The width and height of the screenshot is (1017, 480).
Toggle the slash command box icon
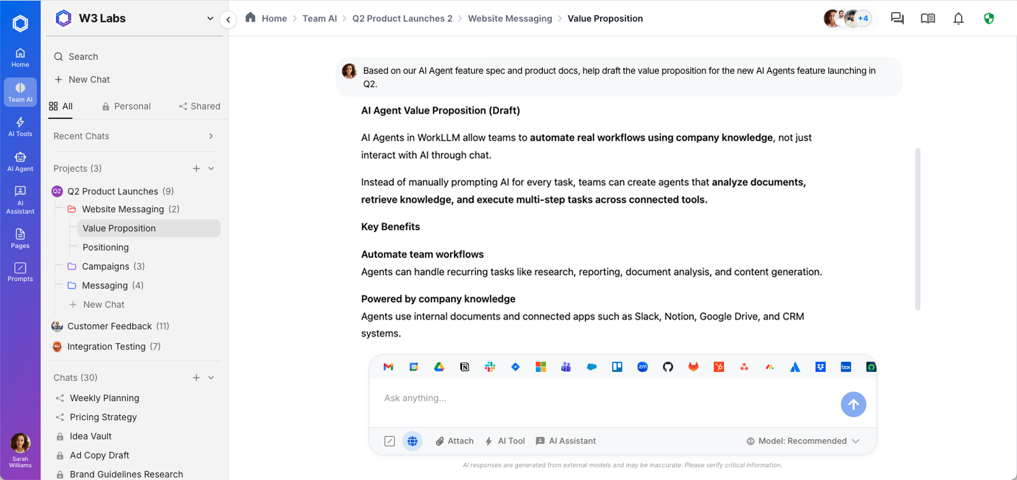click(x=390, y=441)
